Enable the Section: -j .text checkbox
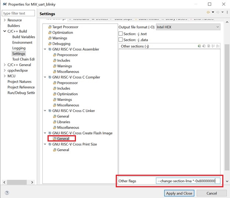This screenshot has width=230, height=198. [121, 34]
